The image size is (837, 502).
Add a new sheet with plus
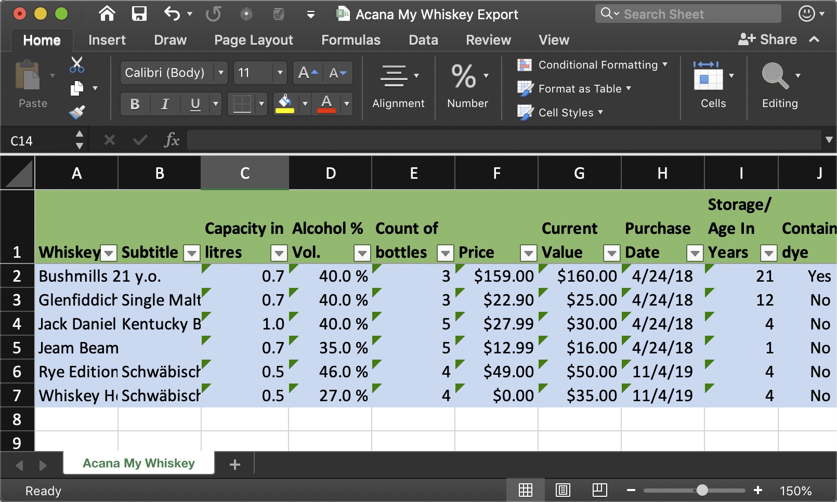[235, 464]
